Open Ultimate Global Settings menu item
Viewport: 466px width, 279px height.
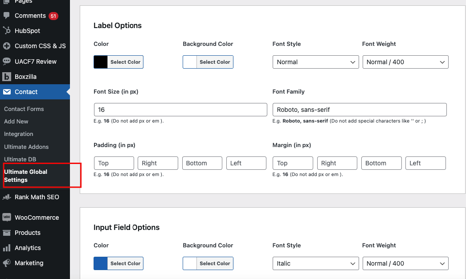(x=25, y=175)
